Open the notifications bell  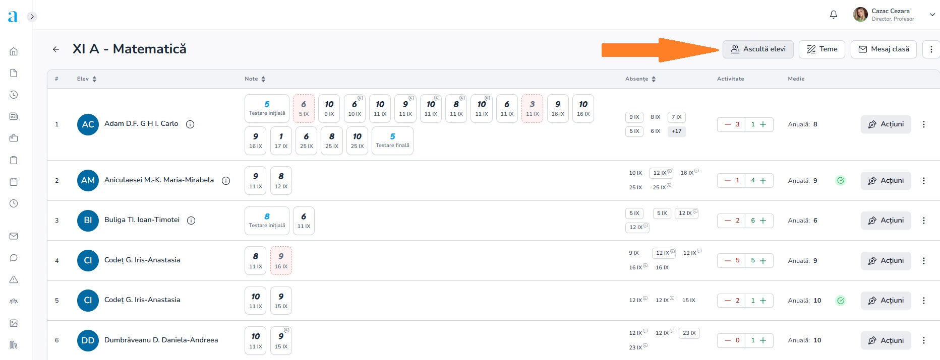(x=834, y=15)
